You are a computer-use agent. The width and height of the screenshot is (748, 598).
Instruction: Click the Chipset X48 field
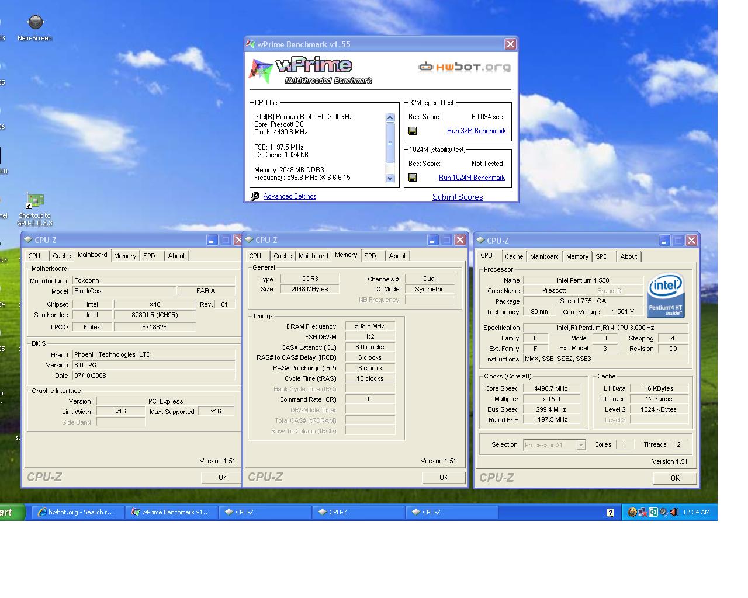tap(154, 304)
